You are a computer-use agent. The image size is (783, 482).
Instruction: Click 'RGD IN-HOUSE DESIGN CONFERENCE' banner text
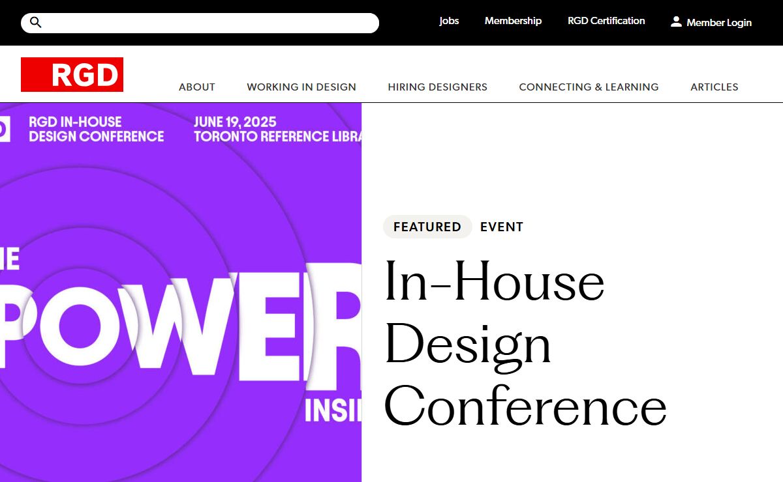pos(97,129)
